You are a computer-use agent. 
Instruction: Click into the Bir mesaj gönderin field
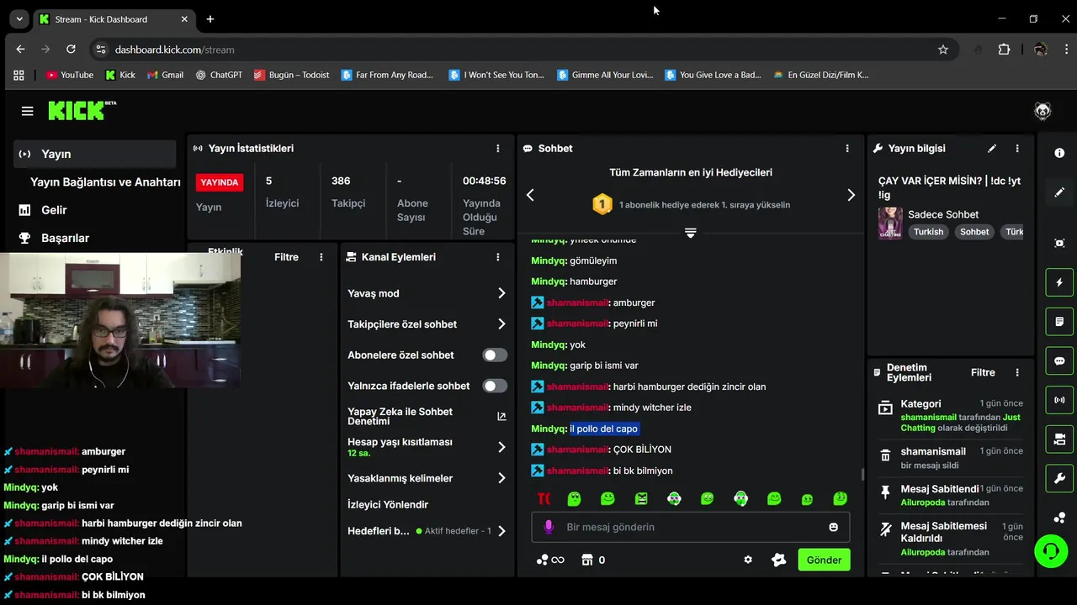(690, 527)
